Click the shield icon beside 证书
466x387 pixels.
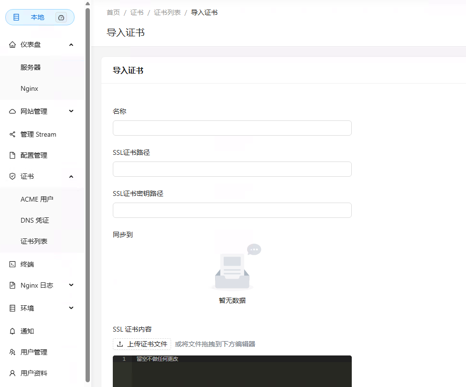[x=12, y=176]
